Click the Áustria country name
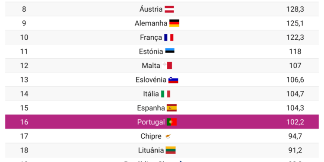324x162 pixels. [151, 10]
